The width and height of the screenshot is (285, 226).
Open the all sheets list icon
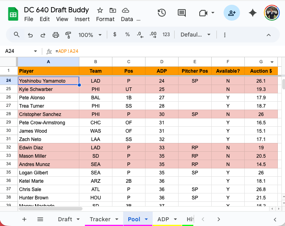coord(40,219)
